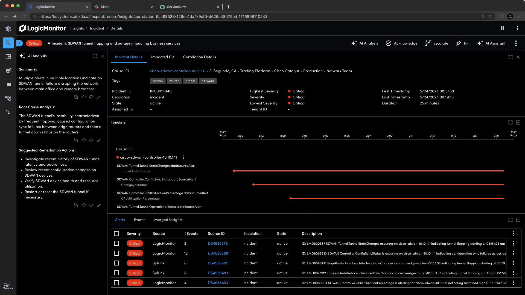Edit the Root Cause Analysis with pencil icon

click(99, 140)
